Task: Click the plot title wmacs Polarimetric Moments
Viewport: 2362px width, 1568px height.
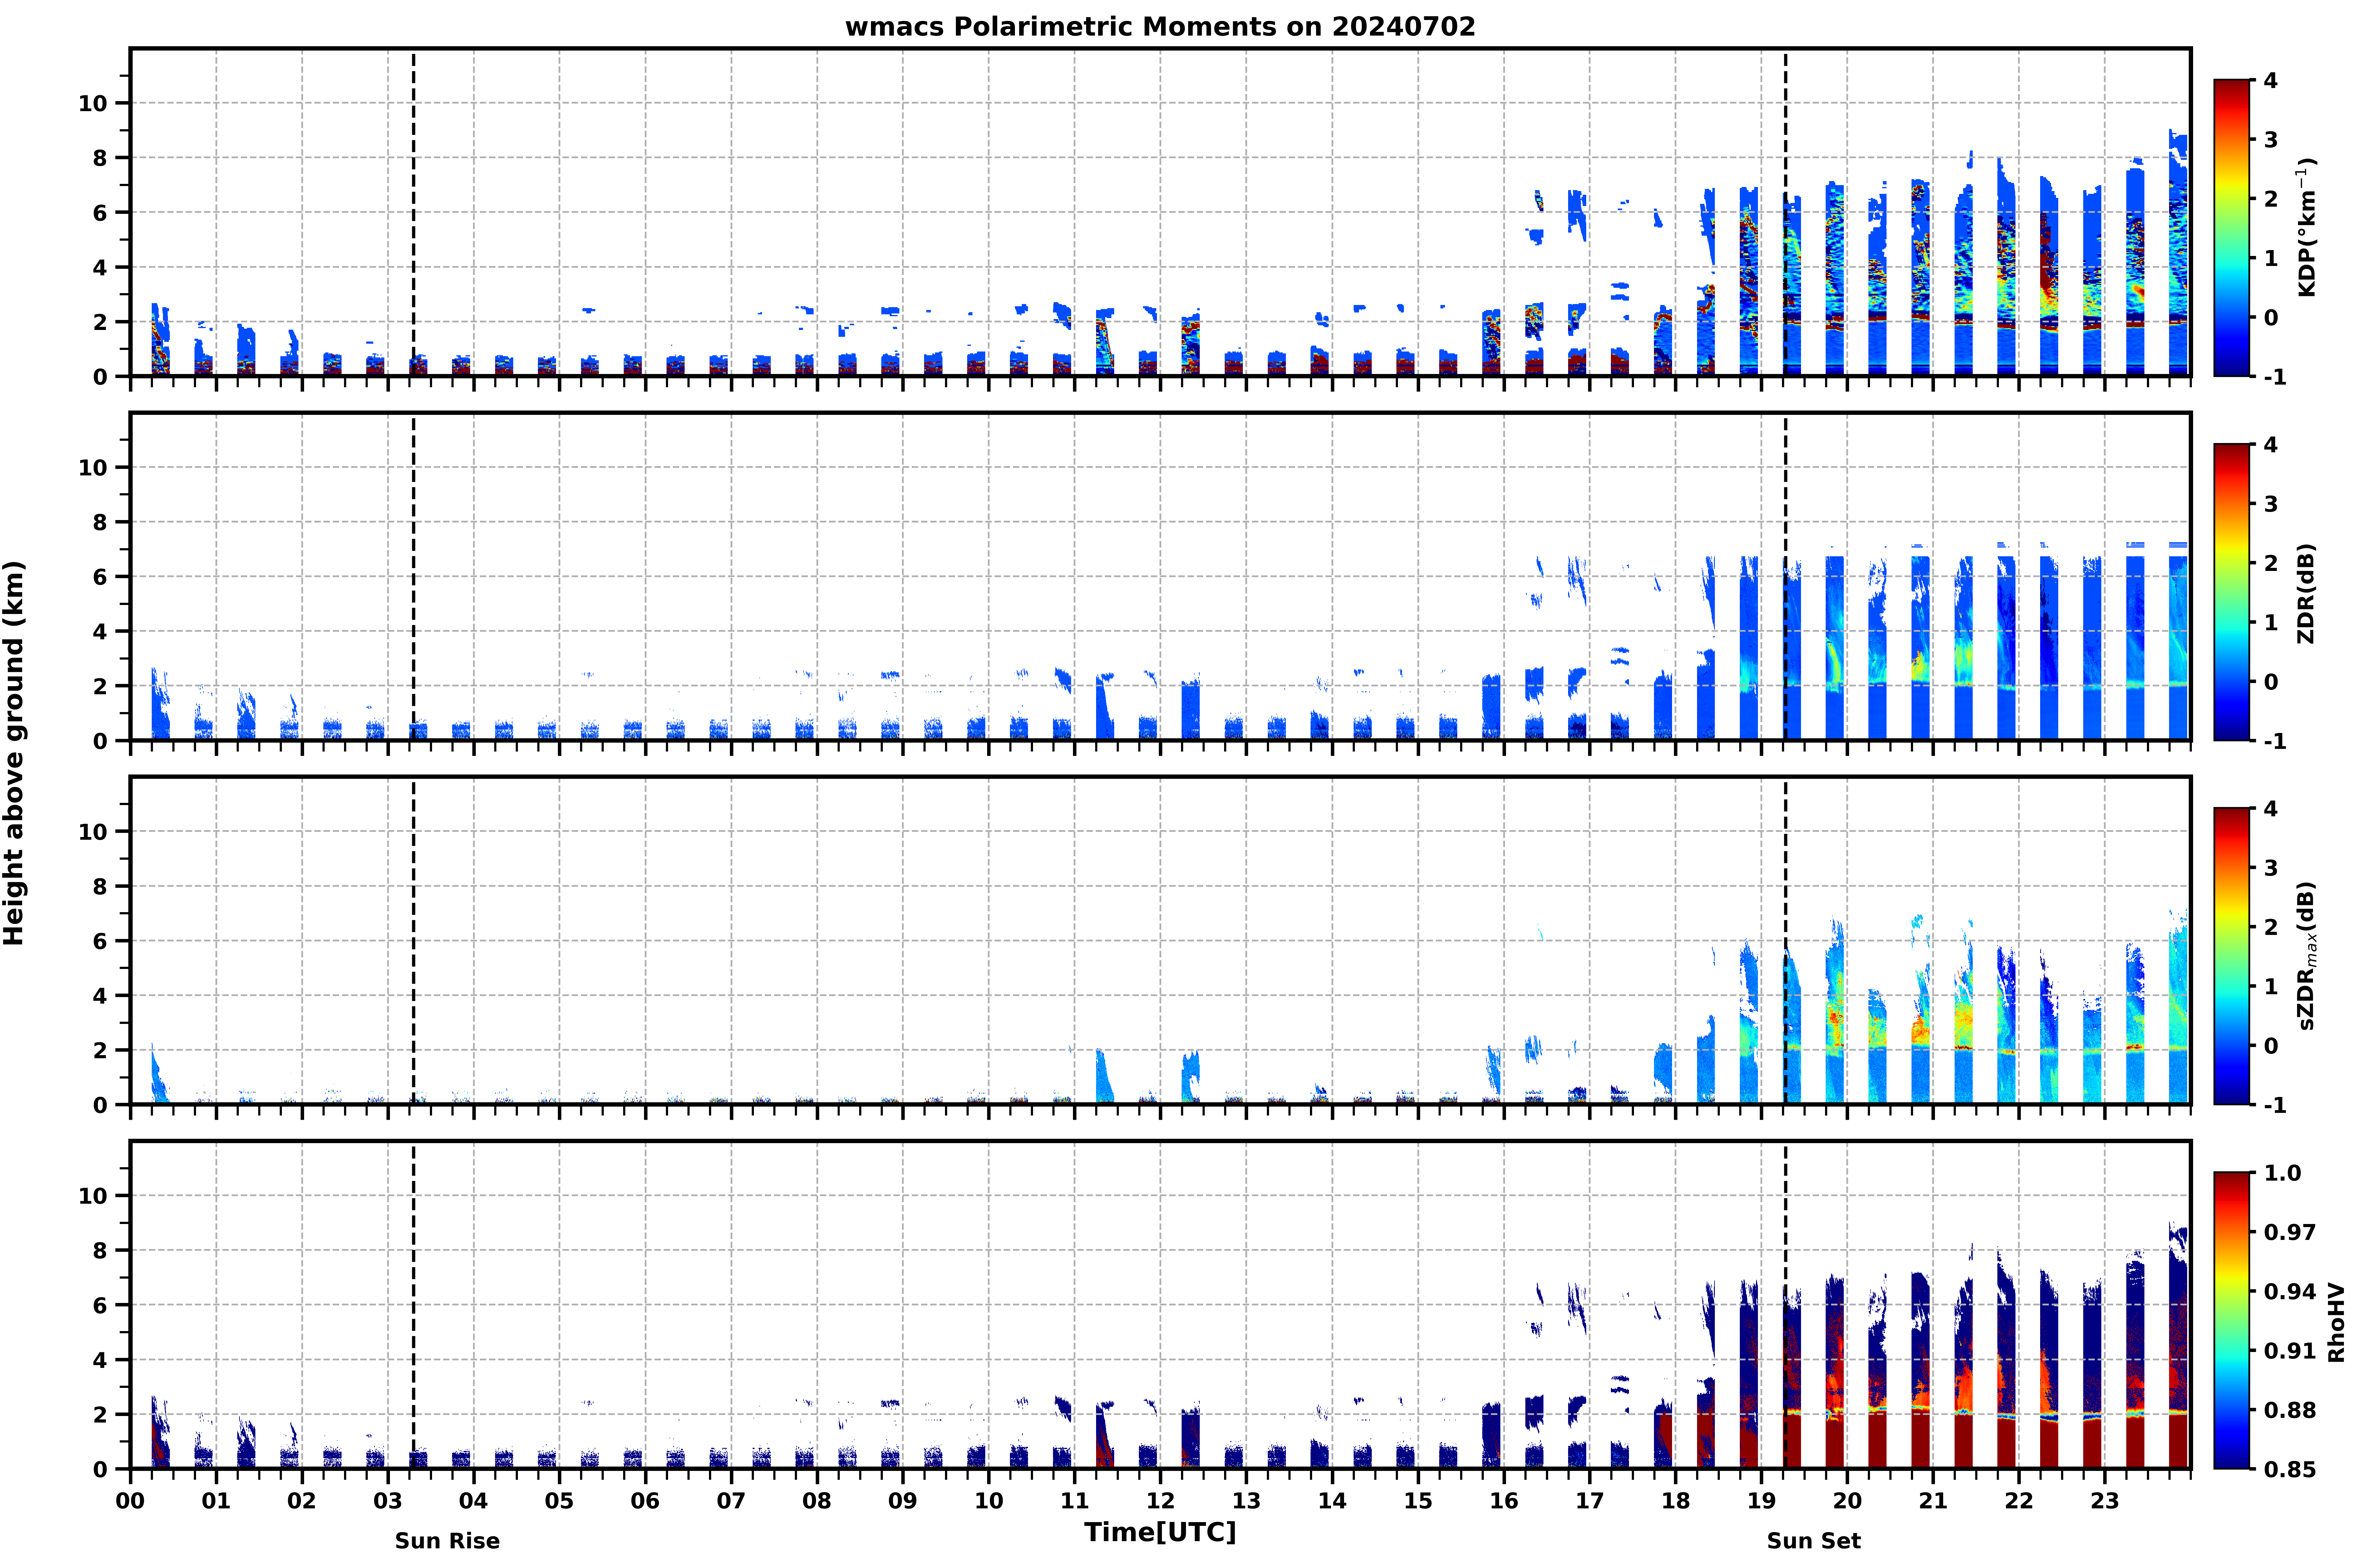Action: click(x=1160, y=26)
